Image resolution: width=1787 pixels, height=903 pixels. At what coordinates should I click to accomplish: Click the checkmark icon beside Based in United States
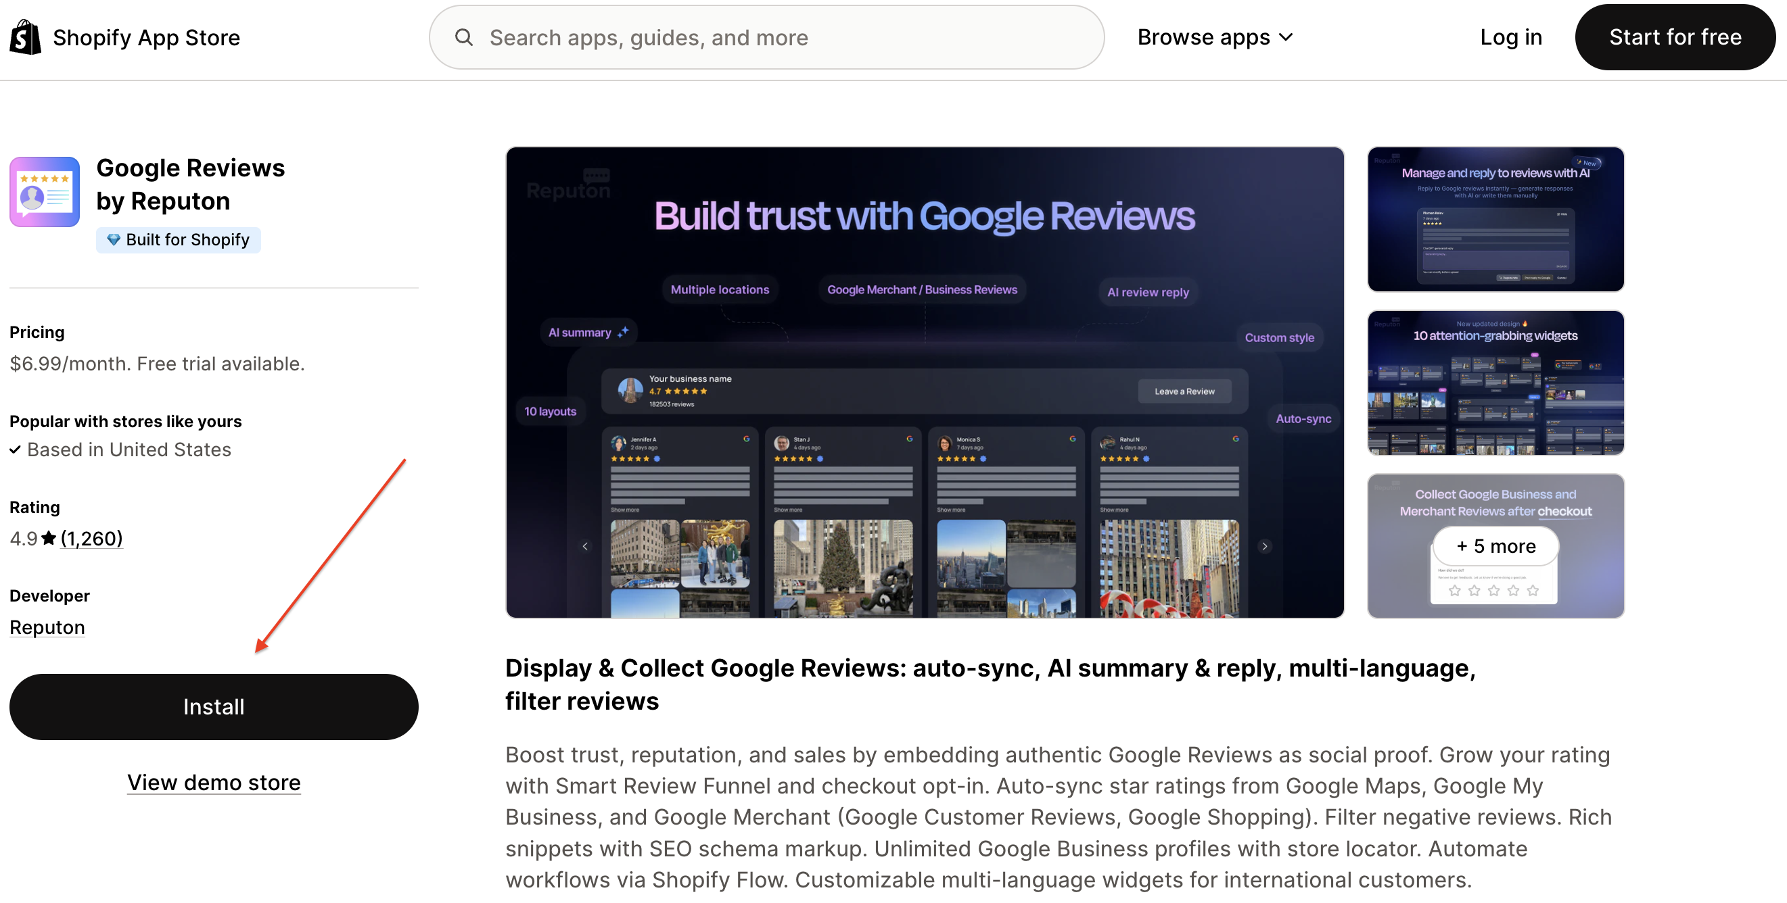click(16, 449)
